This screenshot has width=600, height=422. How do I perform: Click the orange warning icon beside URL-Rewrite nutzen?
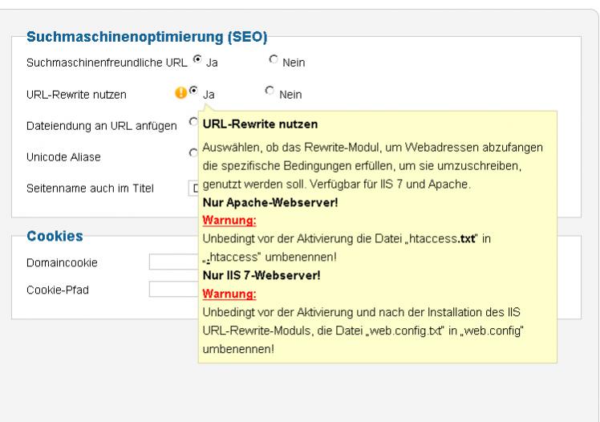(180, 94)
